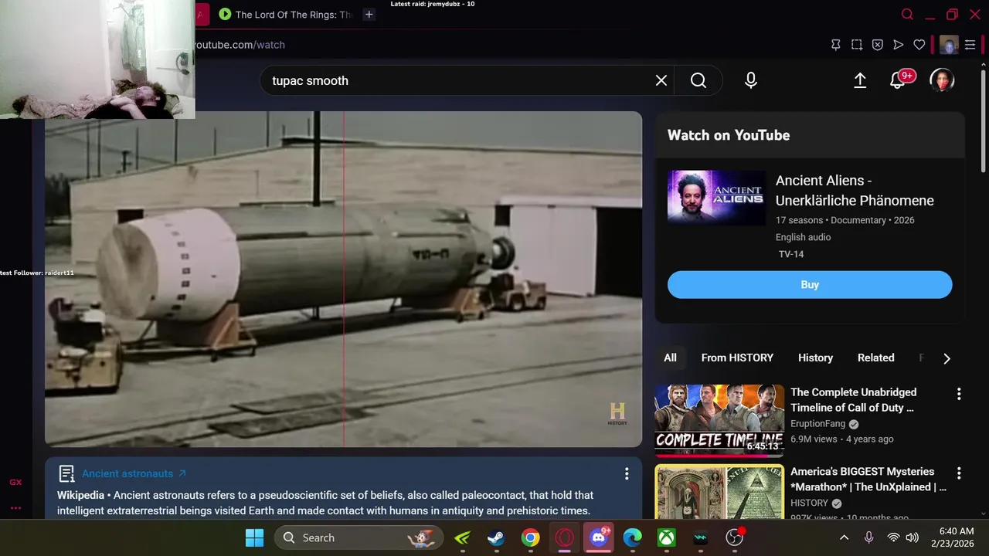This screenshot has height=556, width=989.
Task: Open the EruptionFang channel name
Action: [x=818, y=424]
